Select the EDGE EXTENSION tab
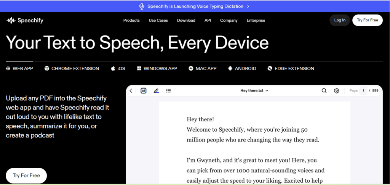The width and height of the screenshot is (390, 185). (291, 69)
